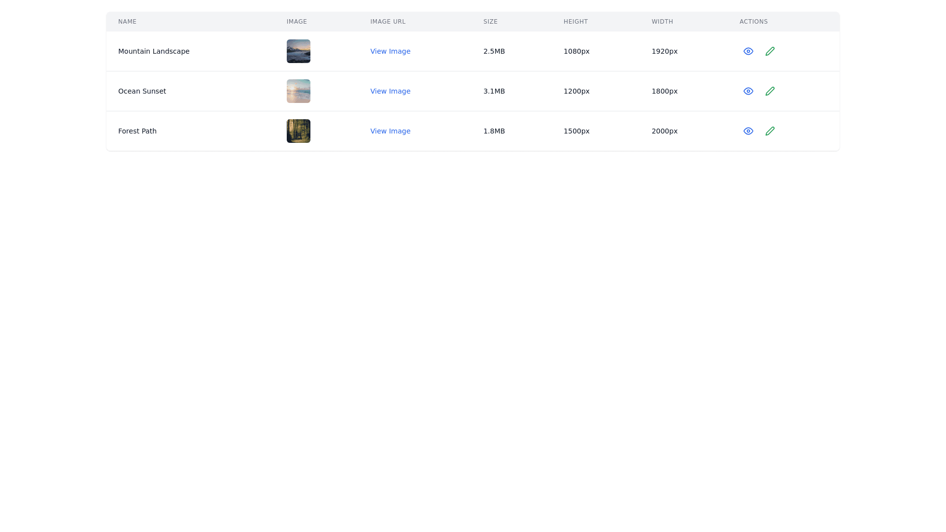The height and width of the screenshot is (532, 946).
Task: Click the Mountain Landscape thumbnail
Action: (x=299, y=51)
